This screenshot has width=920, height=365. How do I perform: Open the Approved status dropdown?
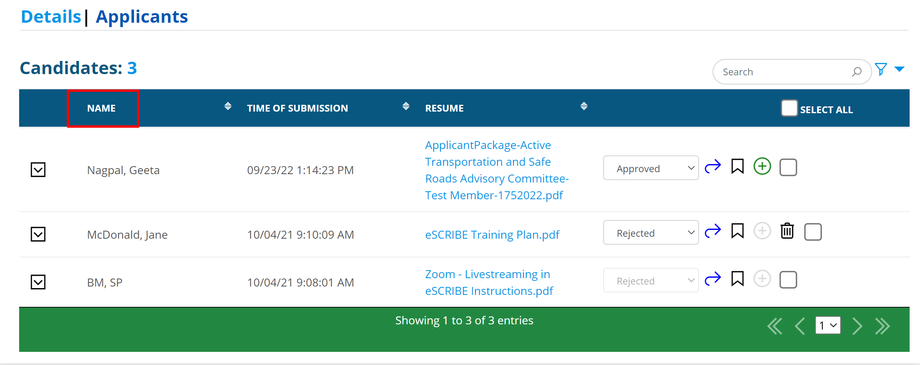point(651,168)
